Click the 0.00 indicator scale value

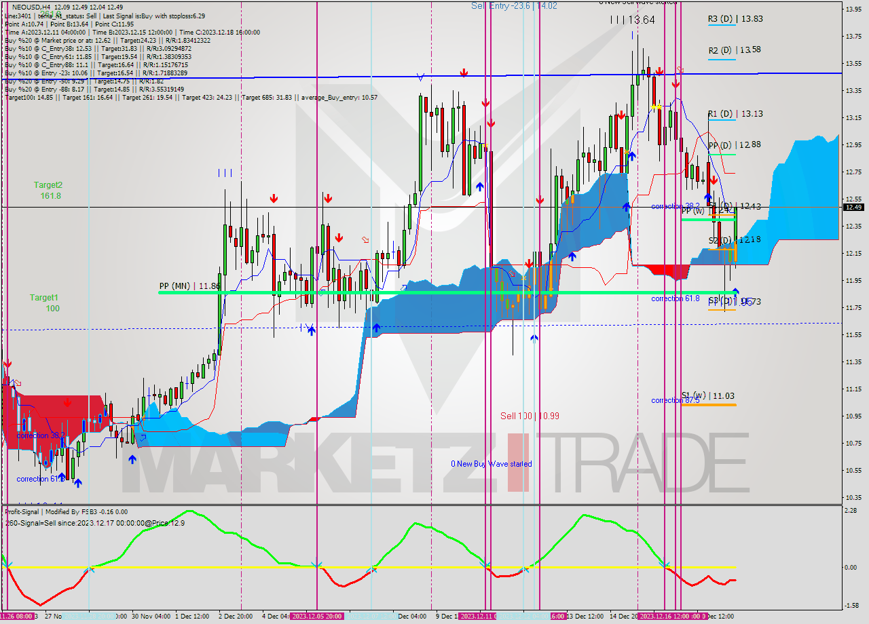851,567
